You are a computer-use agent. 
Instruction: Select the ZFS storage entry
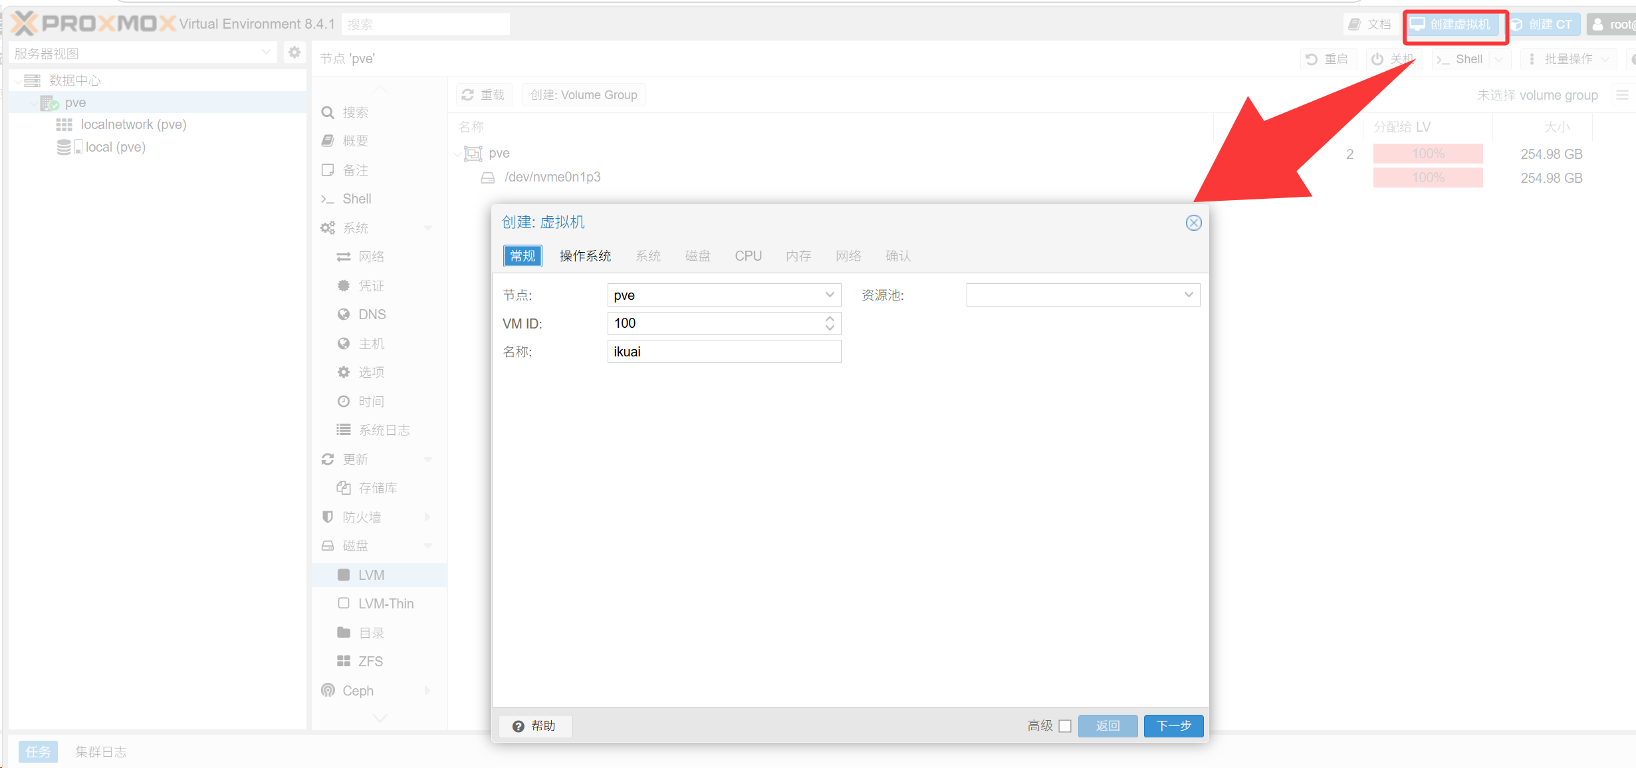370,662
